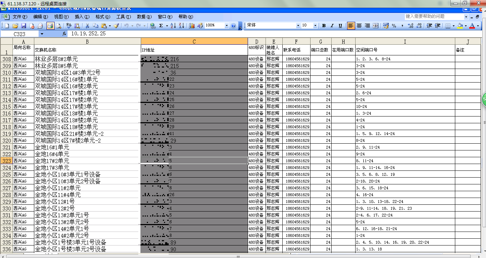
Task: Toggle Center alignment button
Action: 359,26
